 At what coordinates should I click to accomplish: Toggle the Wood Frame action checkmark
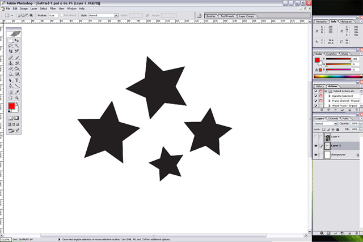(316, 106)
